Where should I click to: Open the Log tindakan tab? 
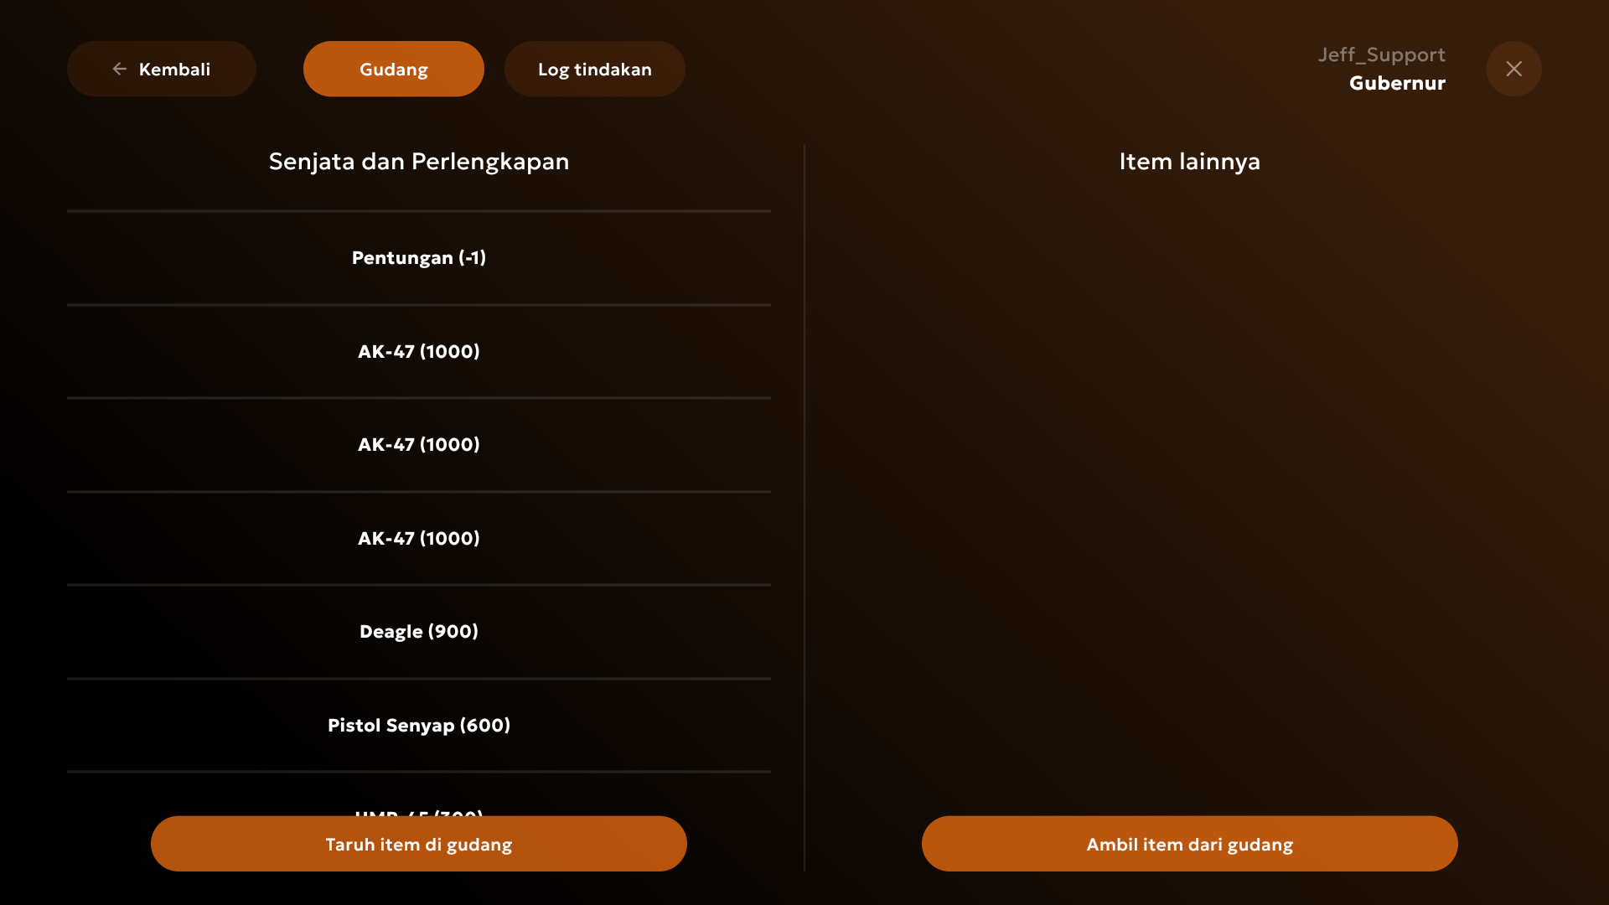click(x=594, y=69)
